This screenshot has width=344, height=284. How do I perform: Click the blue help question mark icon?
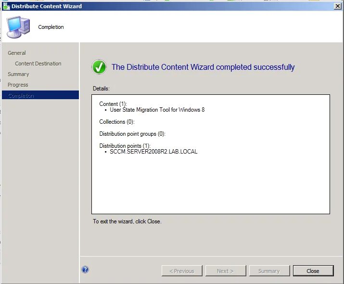click(85, 270)
